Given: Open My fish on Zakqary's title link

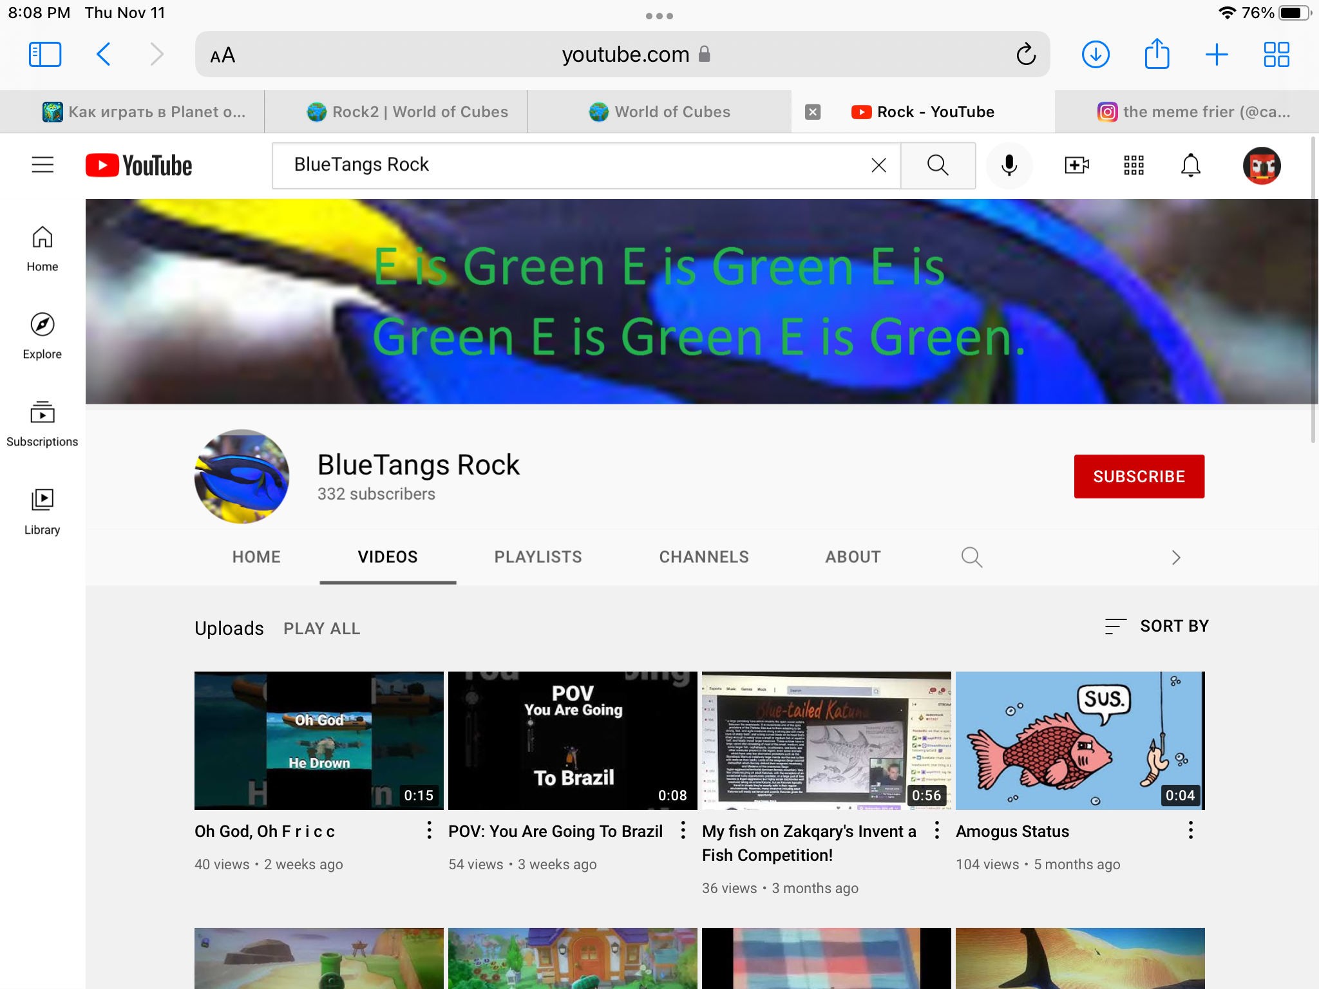Looking at the screenshot, I should pyautogui.click(x=809, y=843).
